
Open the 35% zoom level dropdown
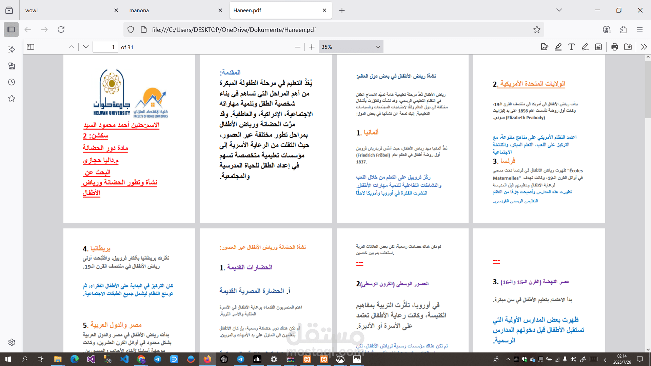pos(351,47)
